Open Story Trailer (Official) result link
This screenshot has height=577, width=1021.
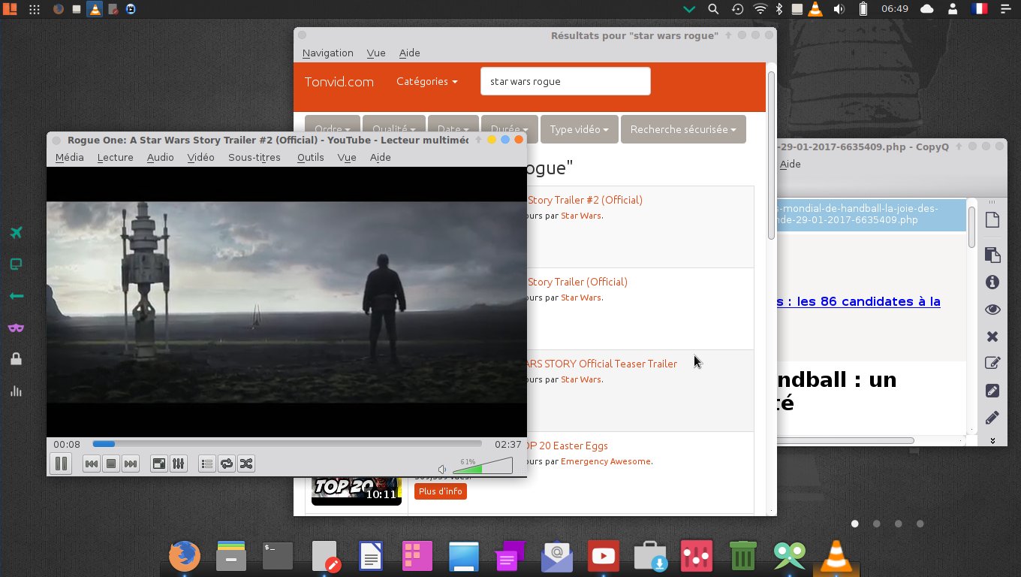[x=577, y=282]
